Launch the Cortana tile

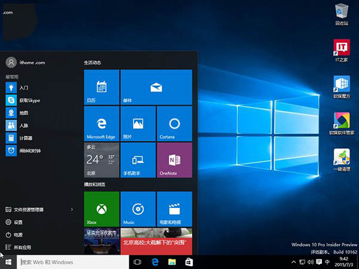click(174, 123)
